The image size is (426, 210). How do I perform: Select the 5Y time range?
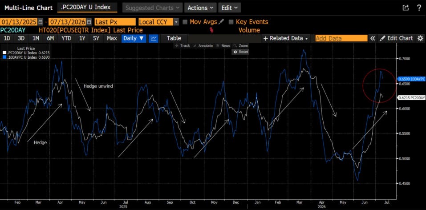click(x=96, y=38)
